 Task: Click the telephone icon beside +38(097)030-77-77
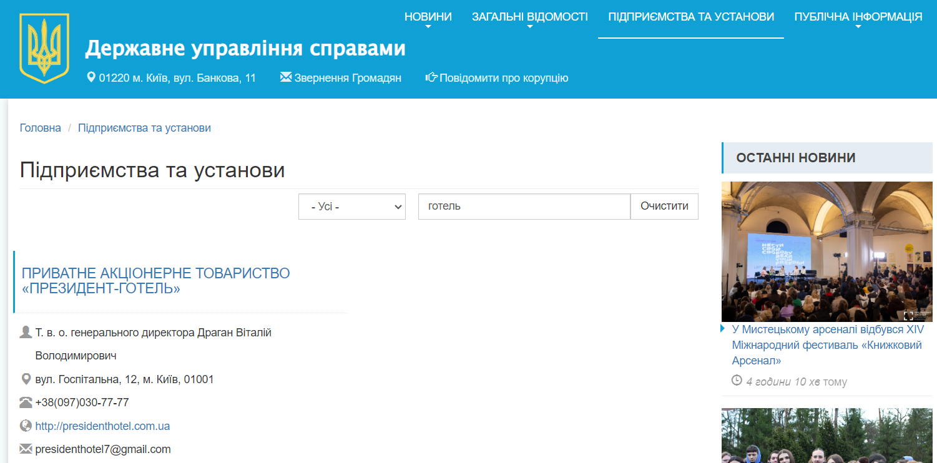click(26, 402)
